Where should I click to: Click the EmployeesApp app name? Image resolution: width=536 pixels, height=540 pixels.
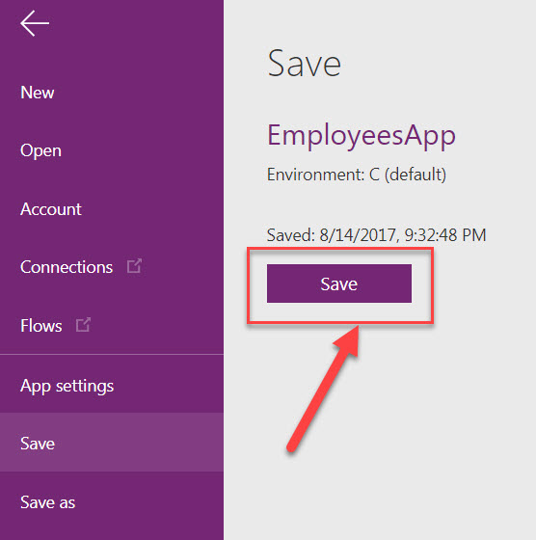362,136
